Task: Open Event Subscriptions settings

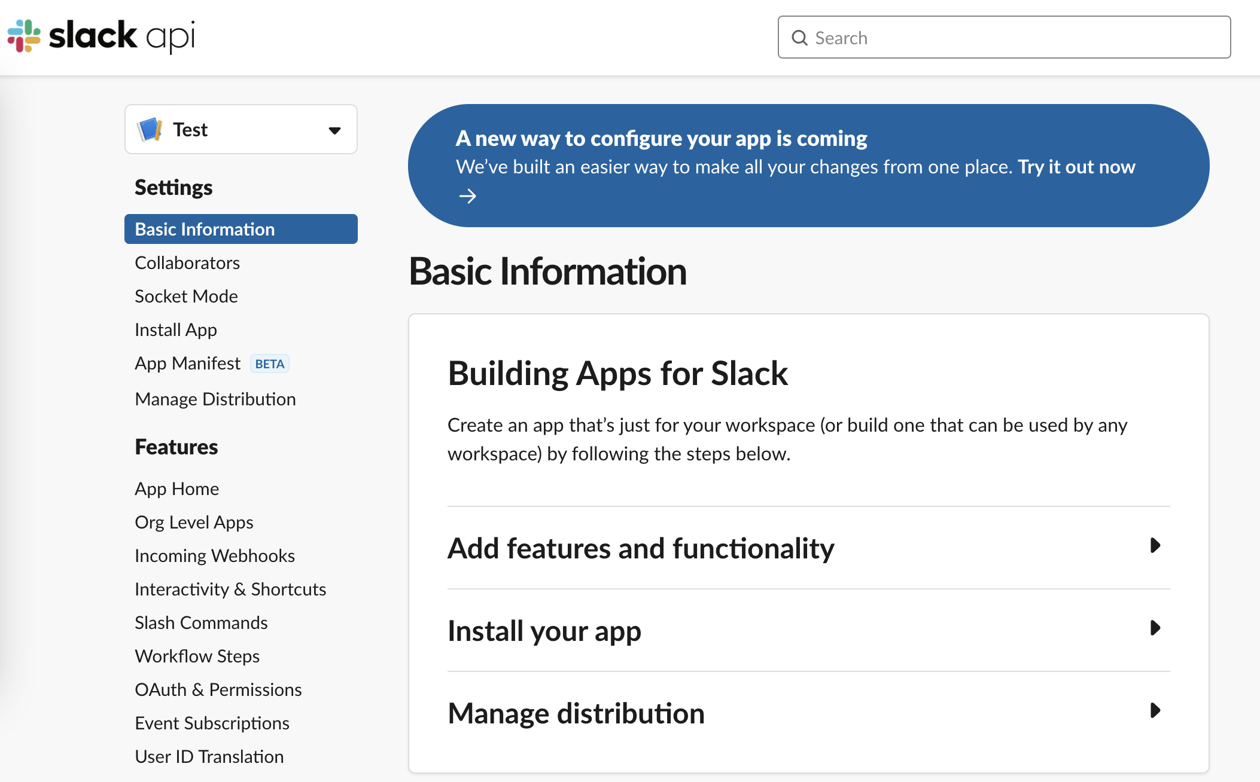Action: pos(212,723)
